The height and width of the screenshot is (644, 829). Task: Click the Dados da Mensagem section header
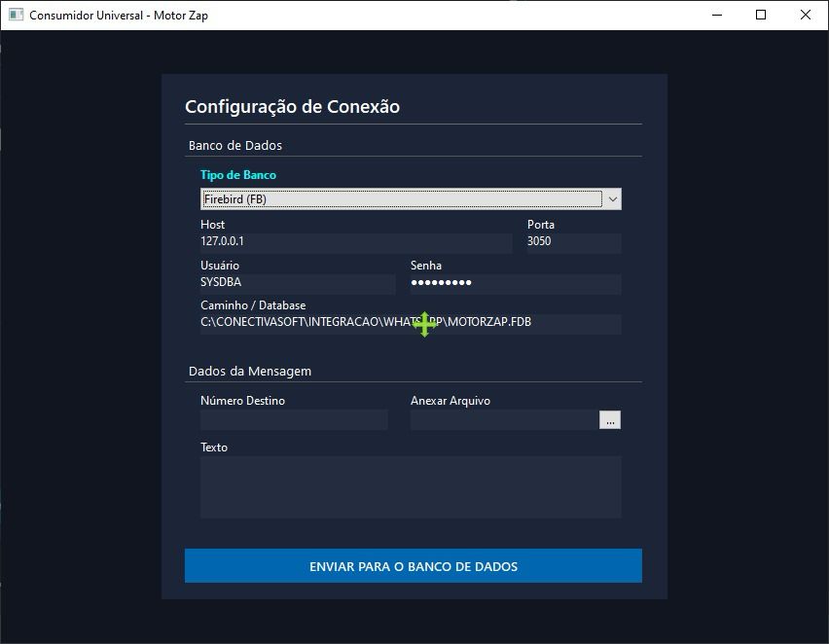coord(249,372)
